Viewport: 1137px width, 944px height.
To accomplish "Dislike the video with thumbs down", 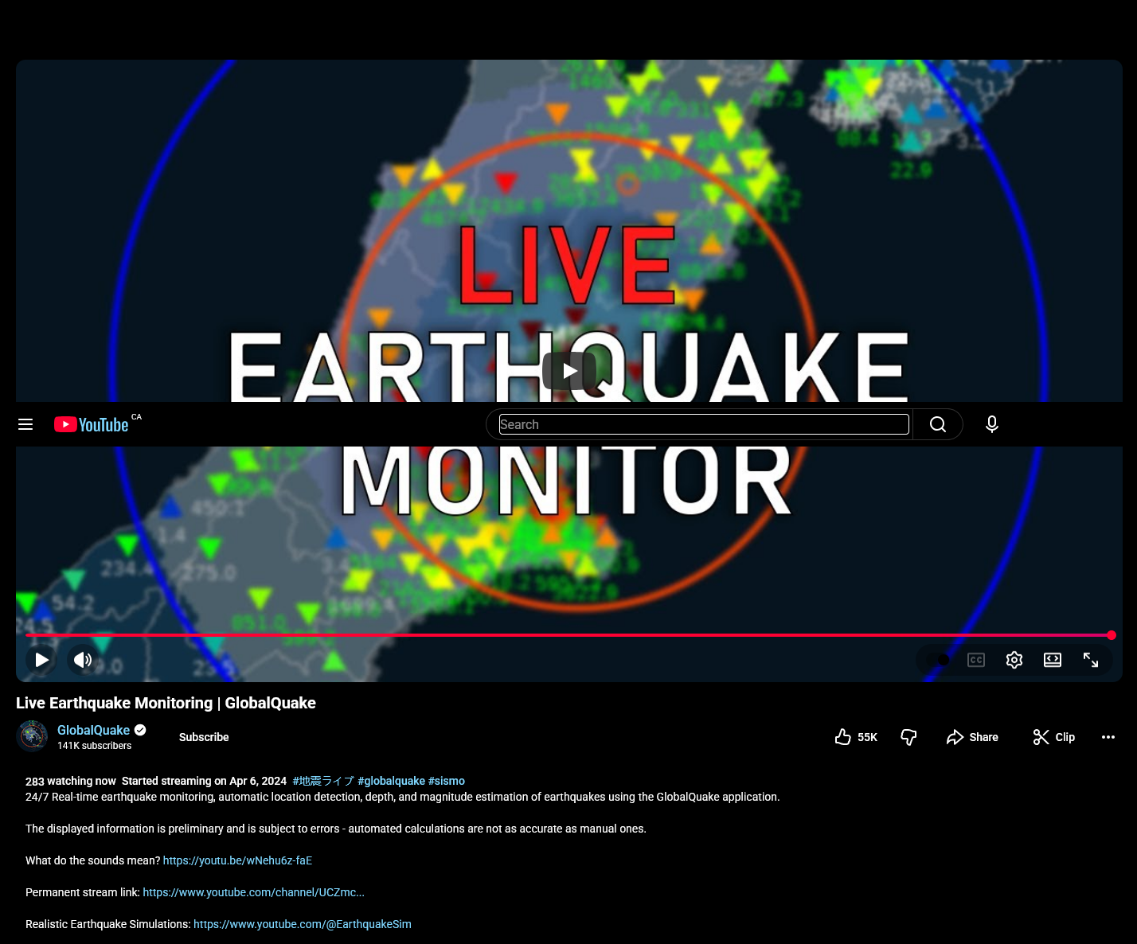I will click(x=908, y=737).
